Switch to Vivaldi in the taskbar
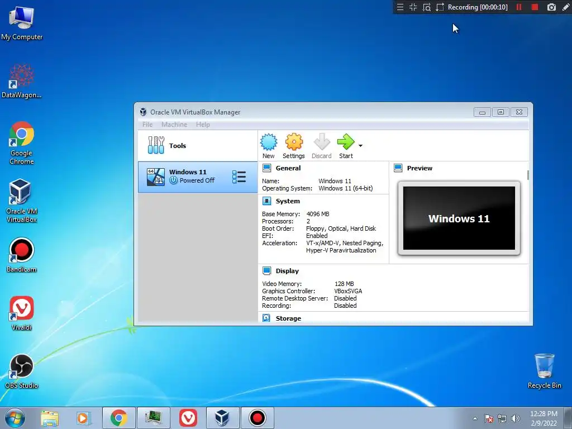 click(x=188, y=418)
